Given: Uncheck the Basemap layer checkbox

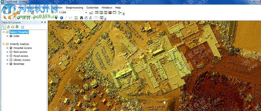Looking at the screenshot, I should click(11, 64).
